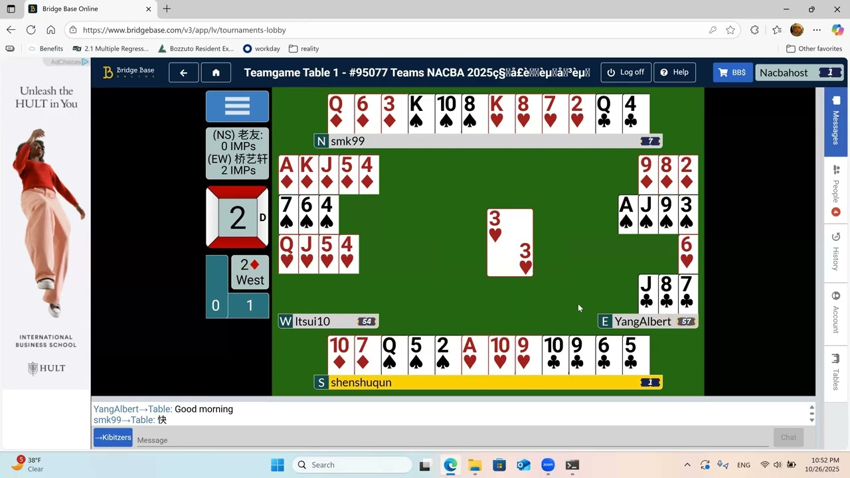Select West's Queen of hearts
The height and width of the screenshot is (478, 850).
point(289,254)
